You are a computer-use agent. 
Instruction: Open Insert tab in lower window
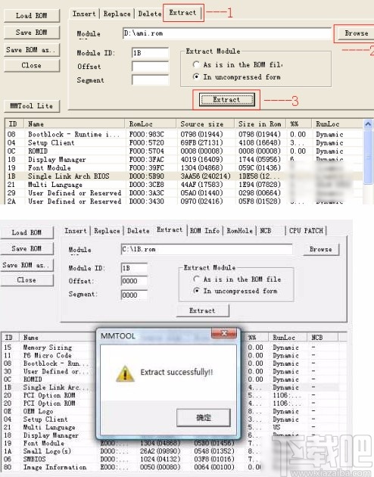(x=76, y=231)
